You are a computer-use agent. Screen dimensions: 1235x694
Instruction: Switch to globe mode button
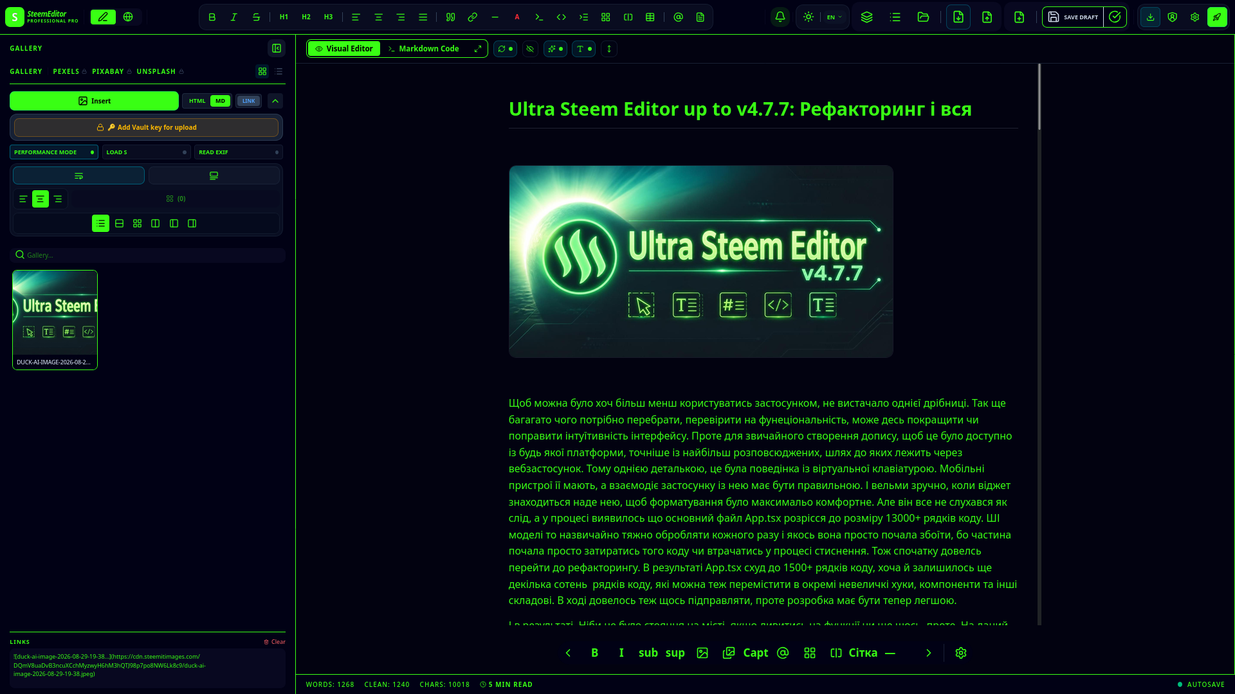point(128,17)
